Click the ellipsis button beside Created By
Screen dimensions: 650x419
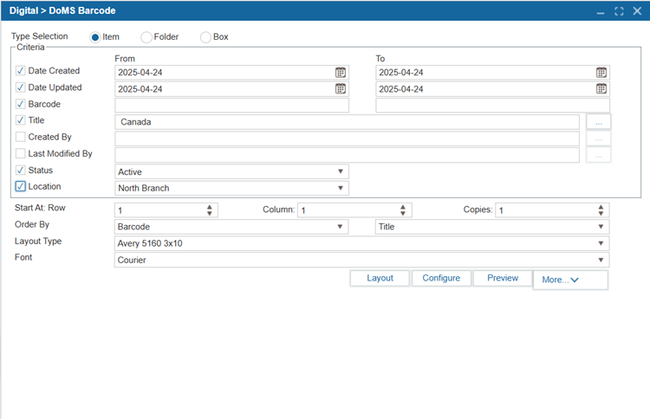(598, 139)
